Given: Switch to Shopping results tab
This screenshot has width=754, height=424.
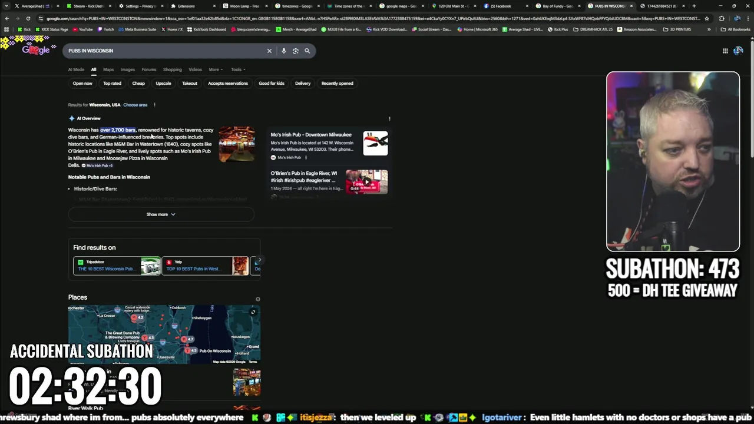Looking at the screenshot, I should pyautogui.click(x=173, y=69).
